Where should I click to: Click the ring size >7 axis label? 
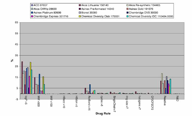point(127,102)
